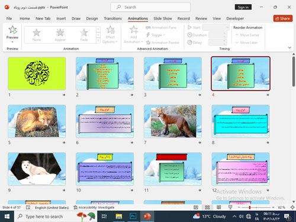Click the zoom out minus button
Viewport: 296px width, 222px height.
point(239,207)
